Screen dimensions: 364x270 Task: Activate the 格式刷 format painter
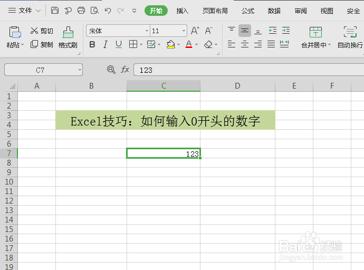pos(68,37)
